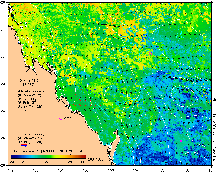Screen dimensions: 217x173
Task: Click the '(0.1m contours)' text
Action: [30, 95]
